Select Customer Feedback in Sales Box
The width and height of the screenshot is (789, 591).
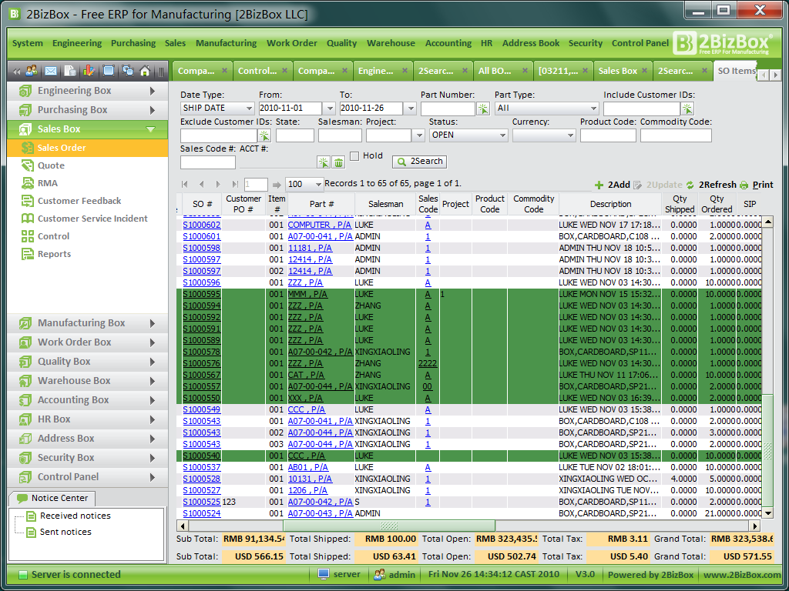click(79, 201)
